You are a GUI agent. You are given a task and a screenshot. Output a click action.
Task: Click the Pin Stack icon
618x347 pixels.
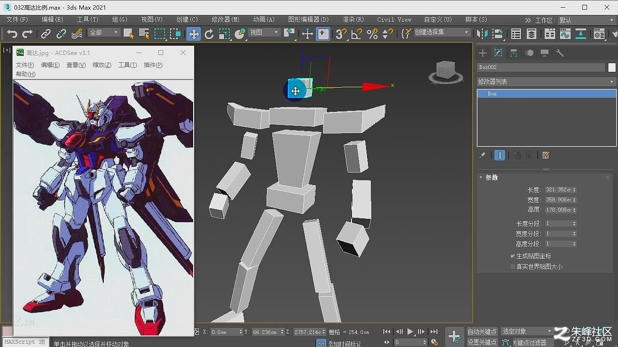pyautogui.click(x=482, y=155)
